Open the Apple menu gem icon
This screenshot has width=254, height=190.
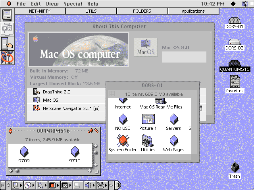pos(9,4)
